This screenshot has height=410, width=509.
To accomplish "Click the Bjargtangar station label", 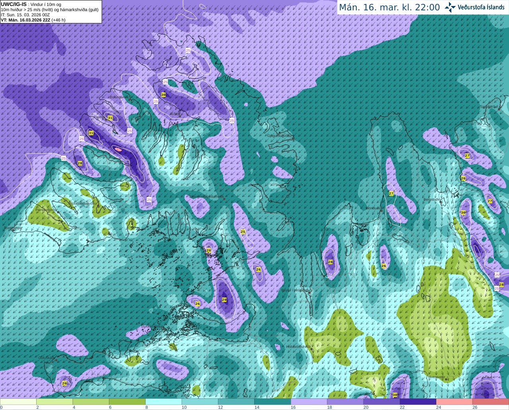I will (13, 228).
